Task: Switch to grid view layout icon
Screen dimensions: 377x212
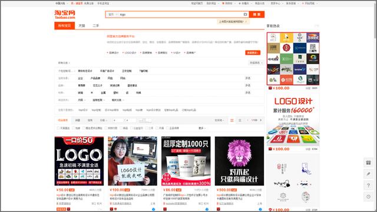Action: [x=232, y=120]
